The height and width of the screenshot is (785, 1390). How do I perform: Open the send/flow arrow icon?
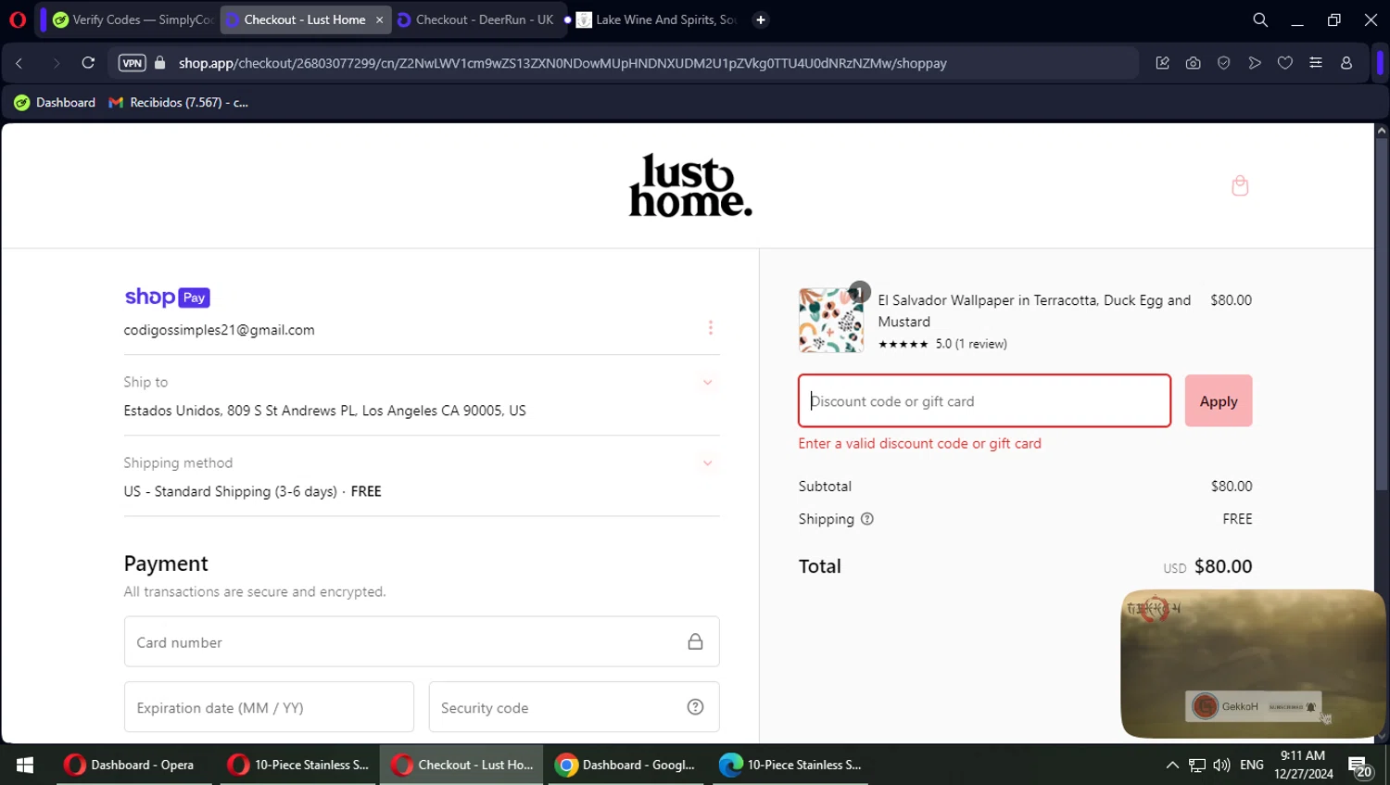[x=1255, y=63]
